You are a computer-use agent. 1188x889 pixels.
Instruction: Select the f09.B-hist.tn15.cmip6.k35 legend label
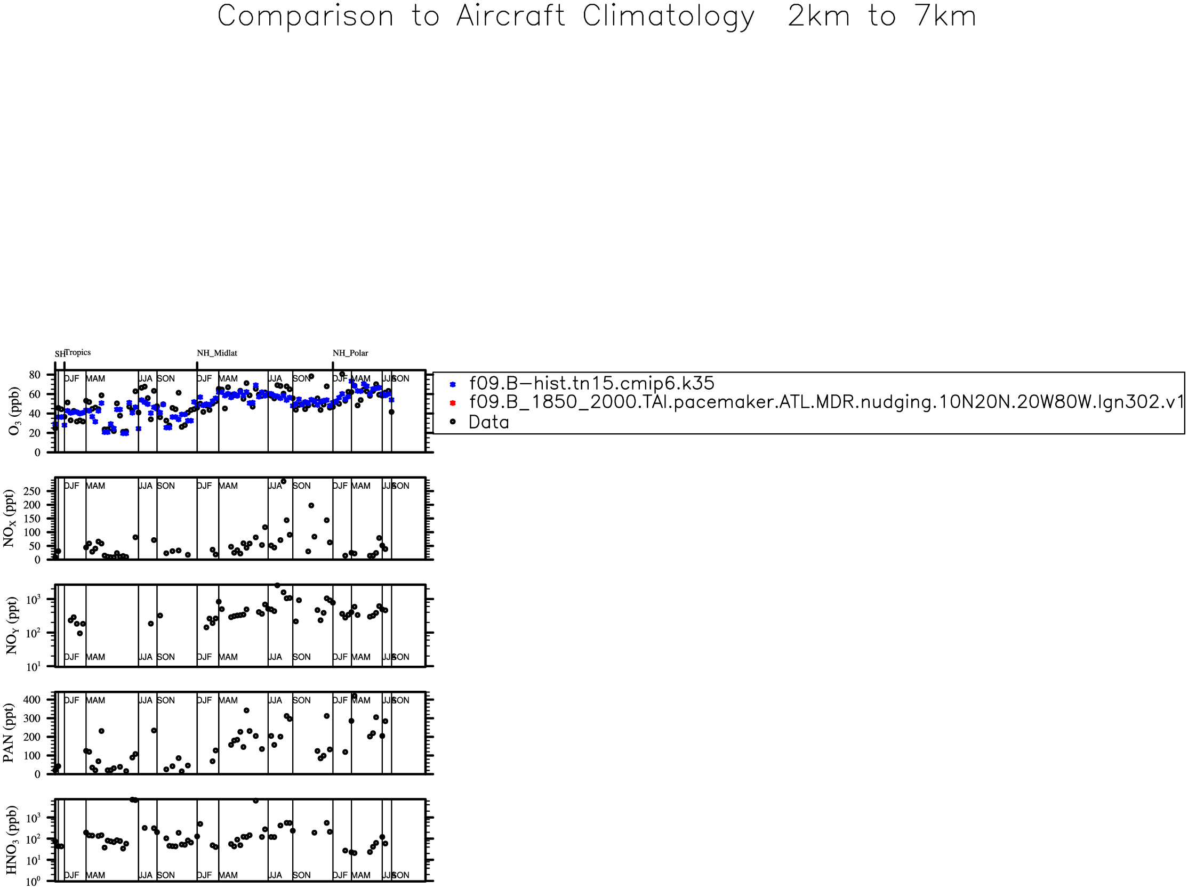click(x=591, y=383)
